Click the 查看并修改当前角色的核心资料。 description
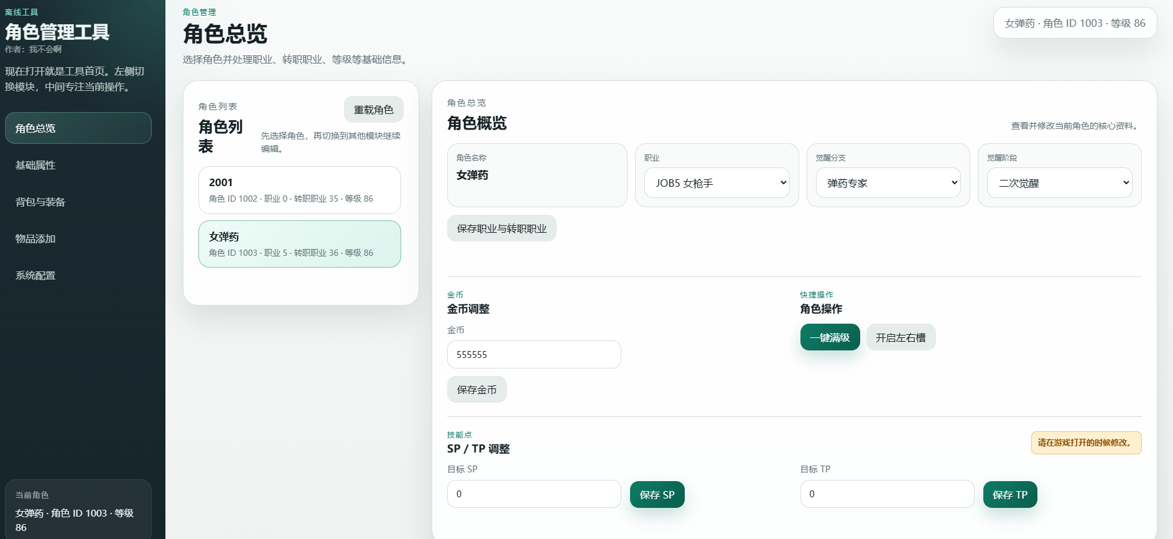Image resolution: width=1173 pixels, height=539 pixels. 1076,126
